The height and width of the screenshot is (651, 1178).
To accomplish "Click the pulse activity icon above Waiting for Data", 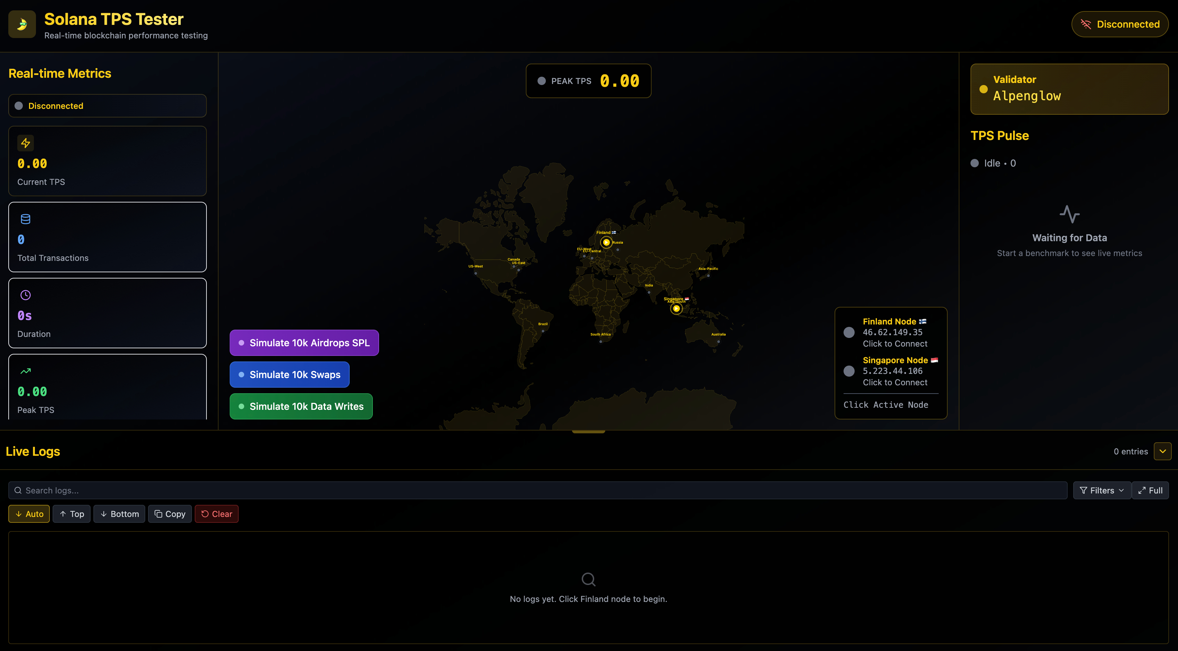I will (1069, 214).
